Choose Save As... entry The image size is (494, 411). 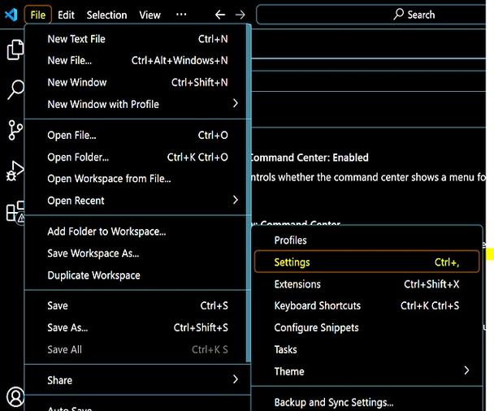point(137,328)
